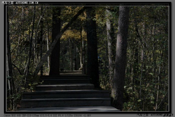Click the AUTOHOME.COM.CN watermark at bottom right

162,115
